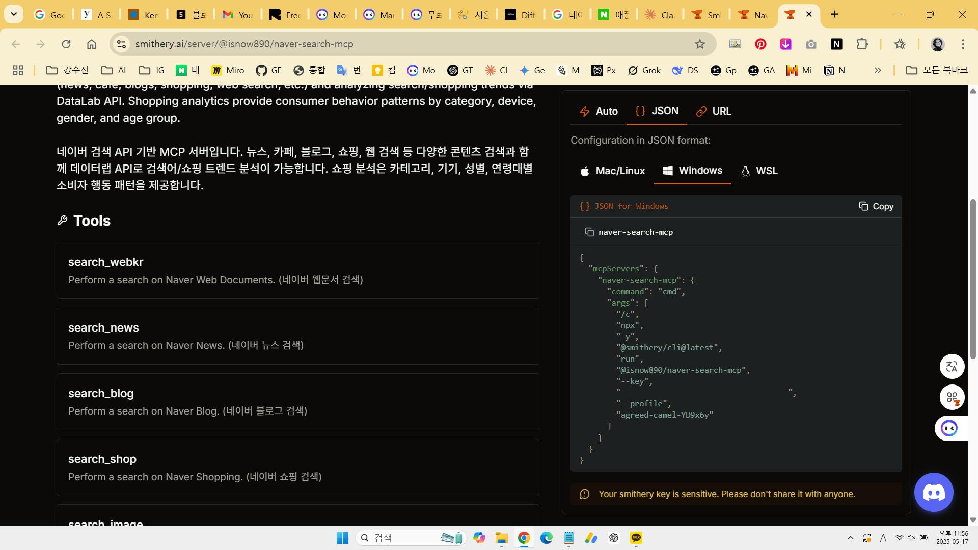Select the URL configuration tab
978x550 pixels.
[714, 111]
